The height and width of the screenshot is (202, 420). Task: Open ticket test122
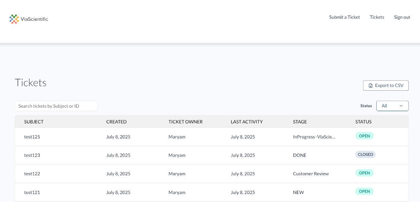32,174
